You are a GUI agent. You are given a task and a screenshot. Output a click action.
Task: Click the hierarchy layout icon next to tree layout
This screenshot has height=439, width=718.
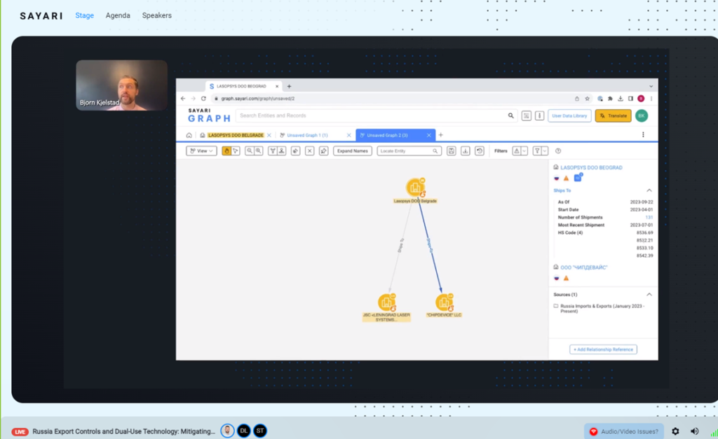[282, 151]
